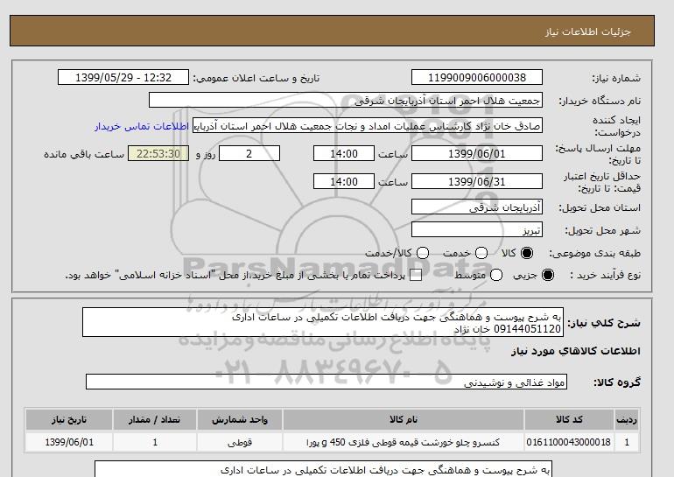
Task: Select the خدمت category radio button
Action: point(481,253)
